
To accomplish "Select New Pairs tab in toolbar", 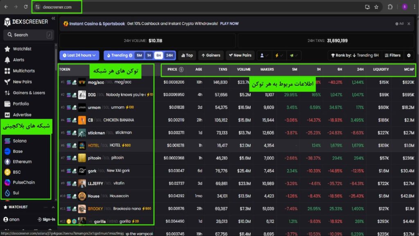I will (240, 55).
